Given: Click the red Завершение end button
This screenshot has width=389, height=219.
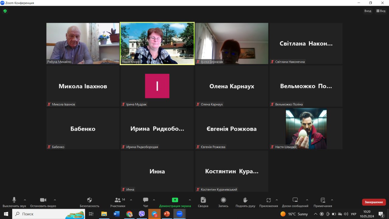Looking at the screenshot, I should pyautogui.click(x=374, y=202).
